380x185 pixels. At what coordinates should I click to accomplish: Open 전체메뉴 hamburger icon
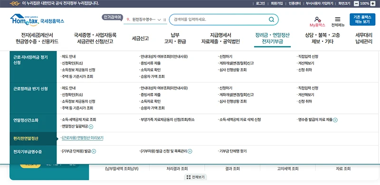point(338,19)
